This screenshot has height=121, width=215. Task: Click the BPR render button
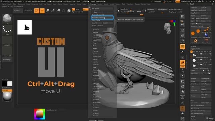pyautogui.click(x=182, y=17)
